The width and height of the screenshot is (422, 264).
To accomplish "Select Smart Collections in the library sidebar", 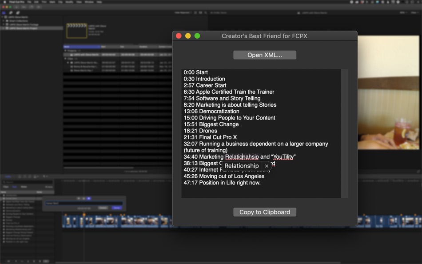I will (x=18, y=21).
